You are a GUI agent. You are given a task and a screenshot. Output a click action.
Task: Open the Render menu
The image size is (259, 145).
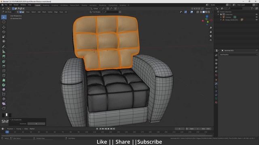point(16,5)
